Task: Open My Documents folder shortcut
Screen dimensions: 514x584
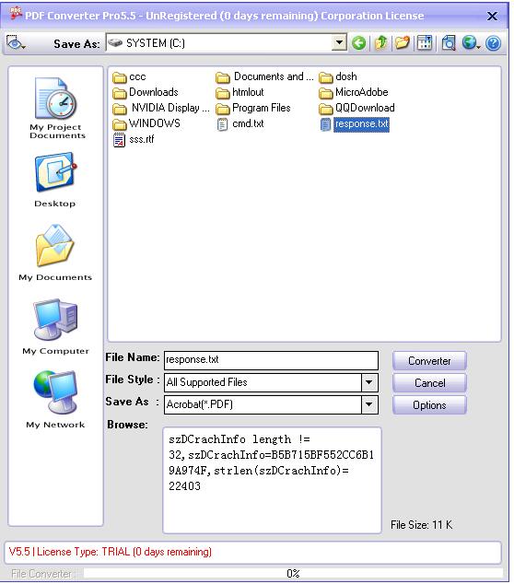Action: (55, 253)
